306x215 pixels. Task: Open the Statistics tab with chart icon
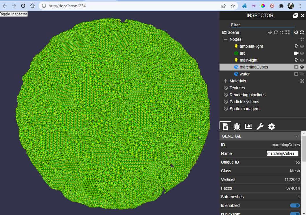coord(248,127)
